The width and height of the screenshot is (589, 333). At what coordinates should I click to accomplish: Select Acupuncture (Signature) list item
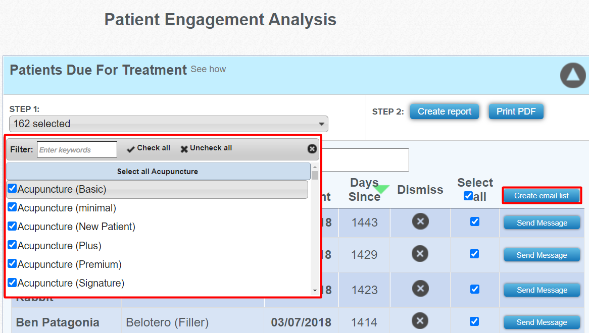[71, 283]
